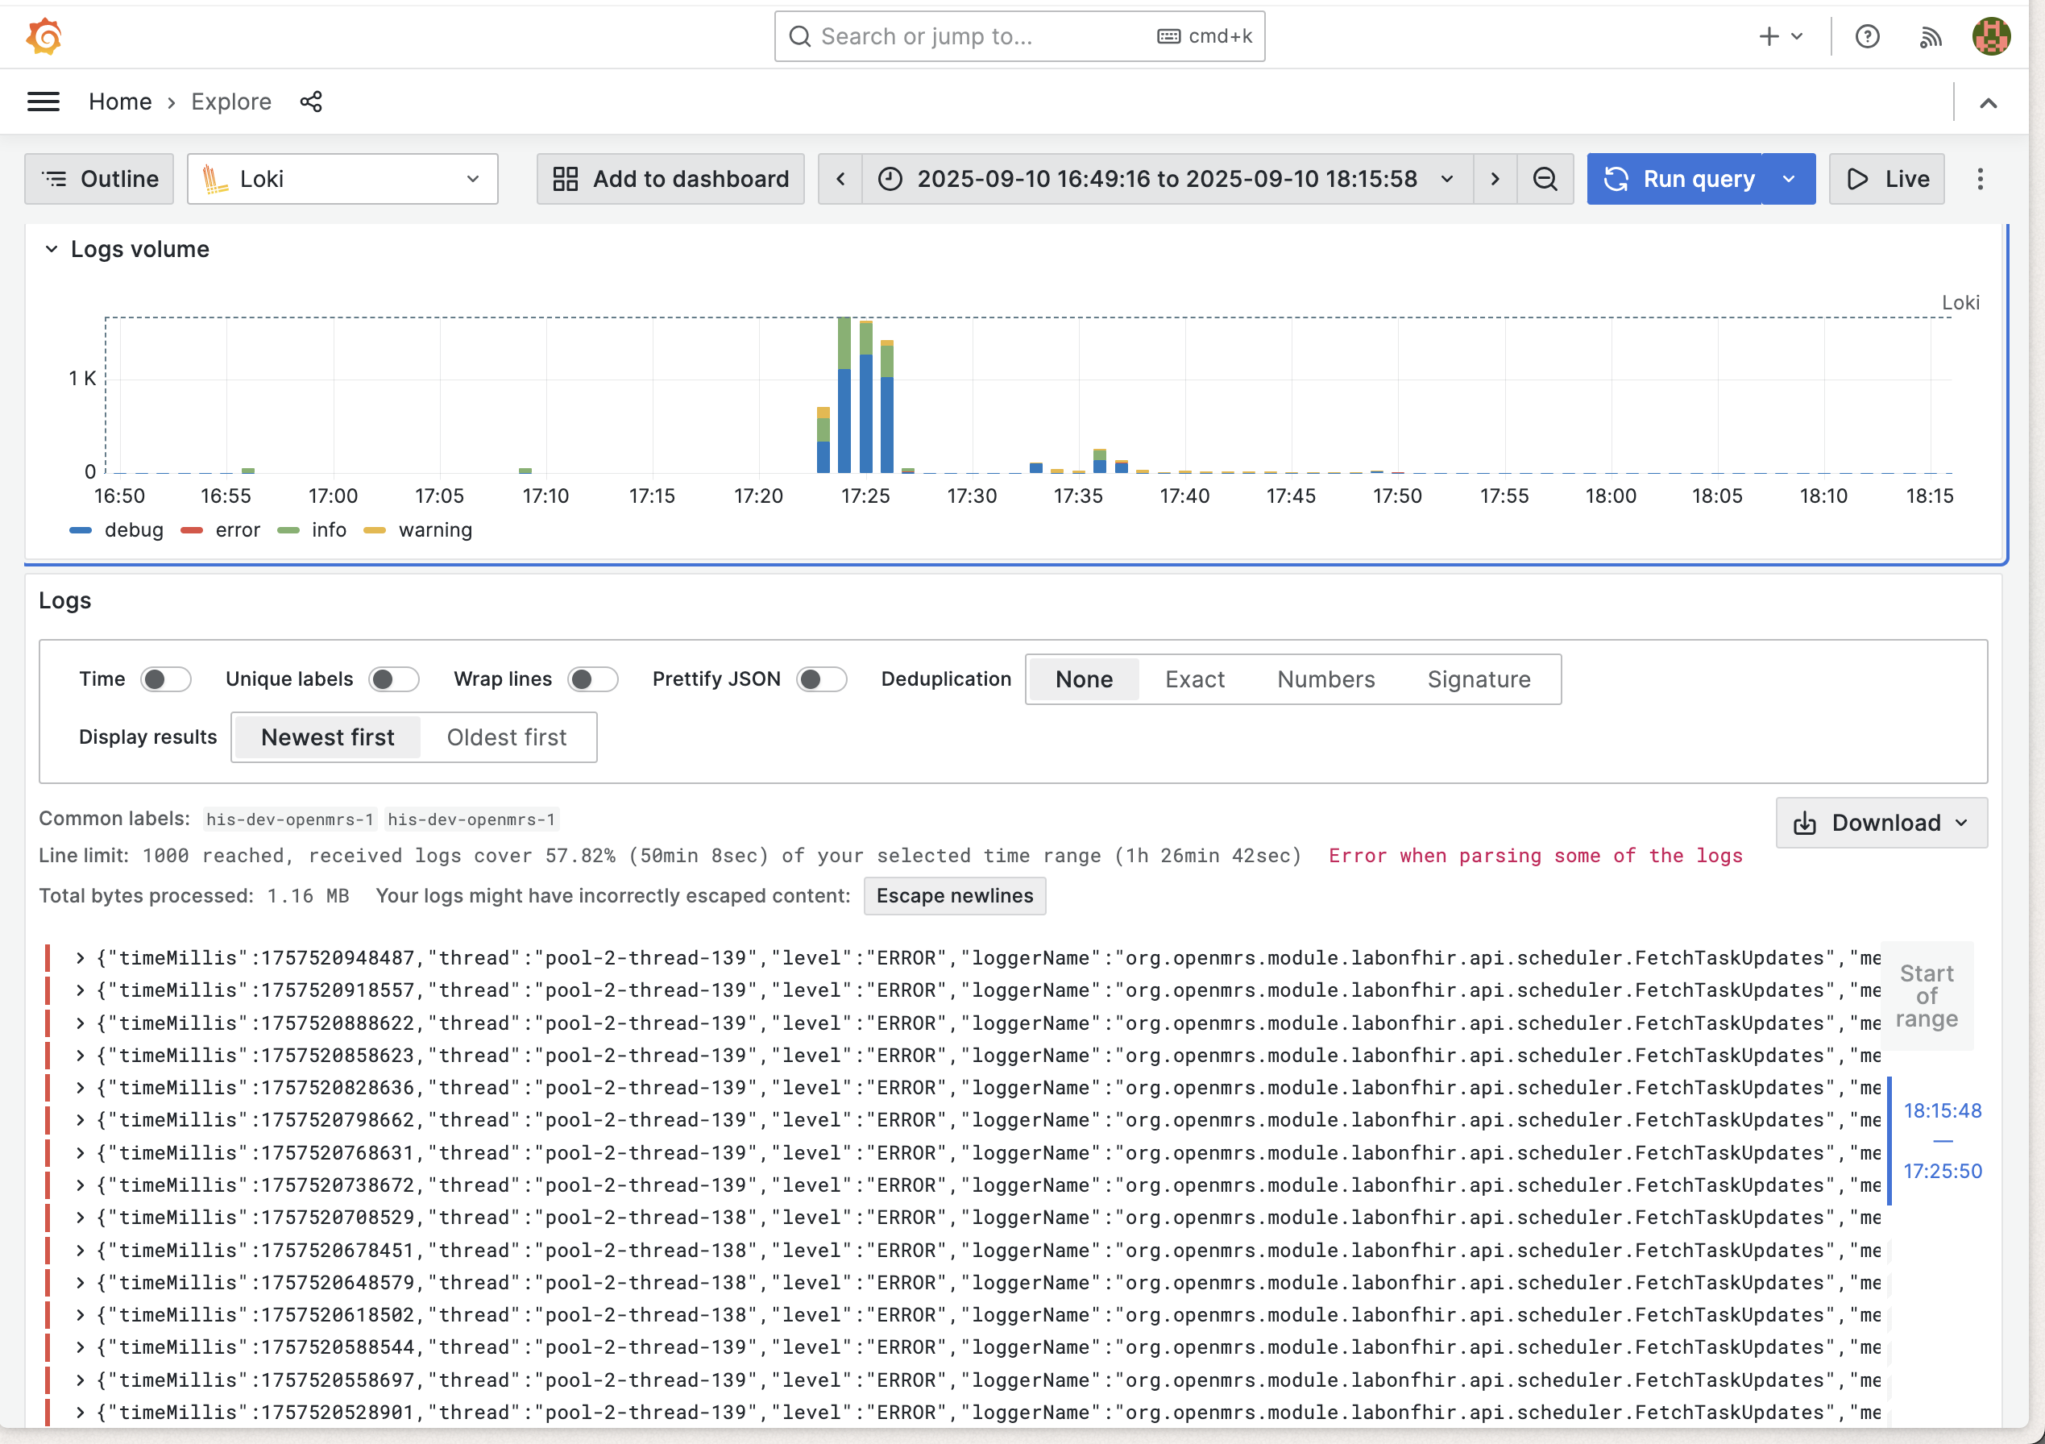Enable the Wrap lines switch
2045x1444 pixels.
(593, 678)
